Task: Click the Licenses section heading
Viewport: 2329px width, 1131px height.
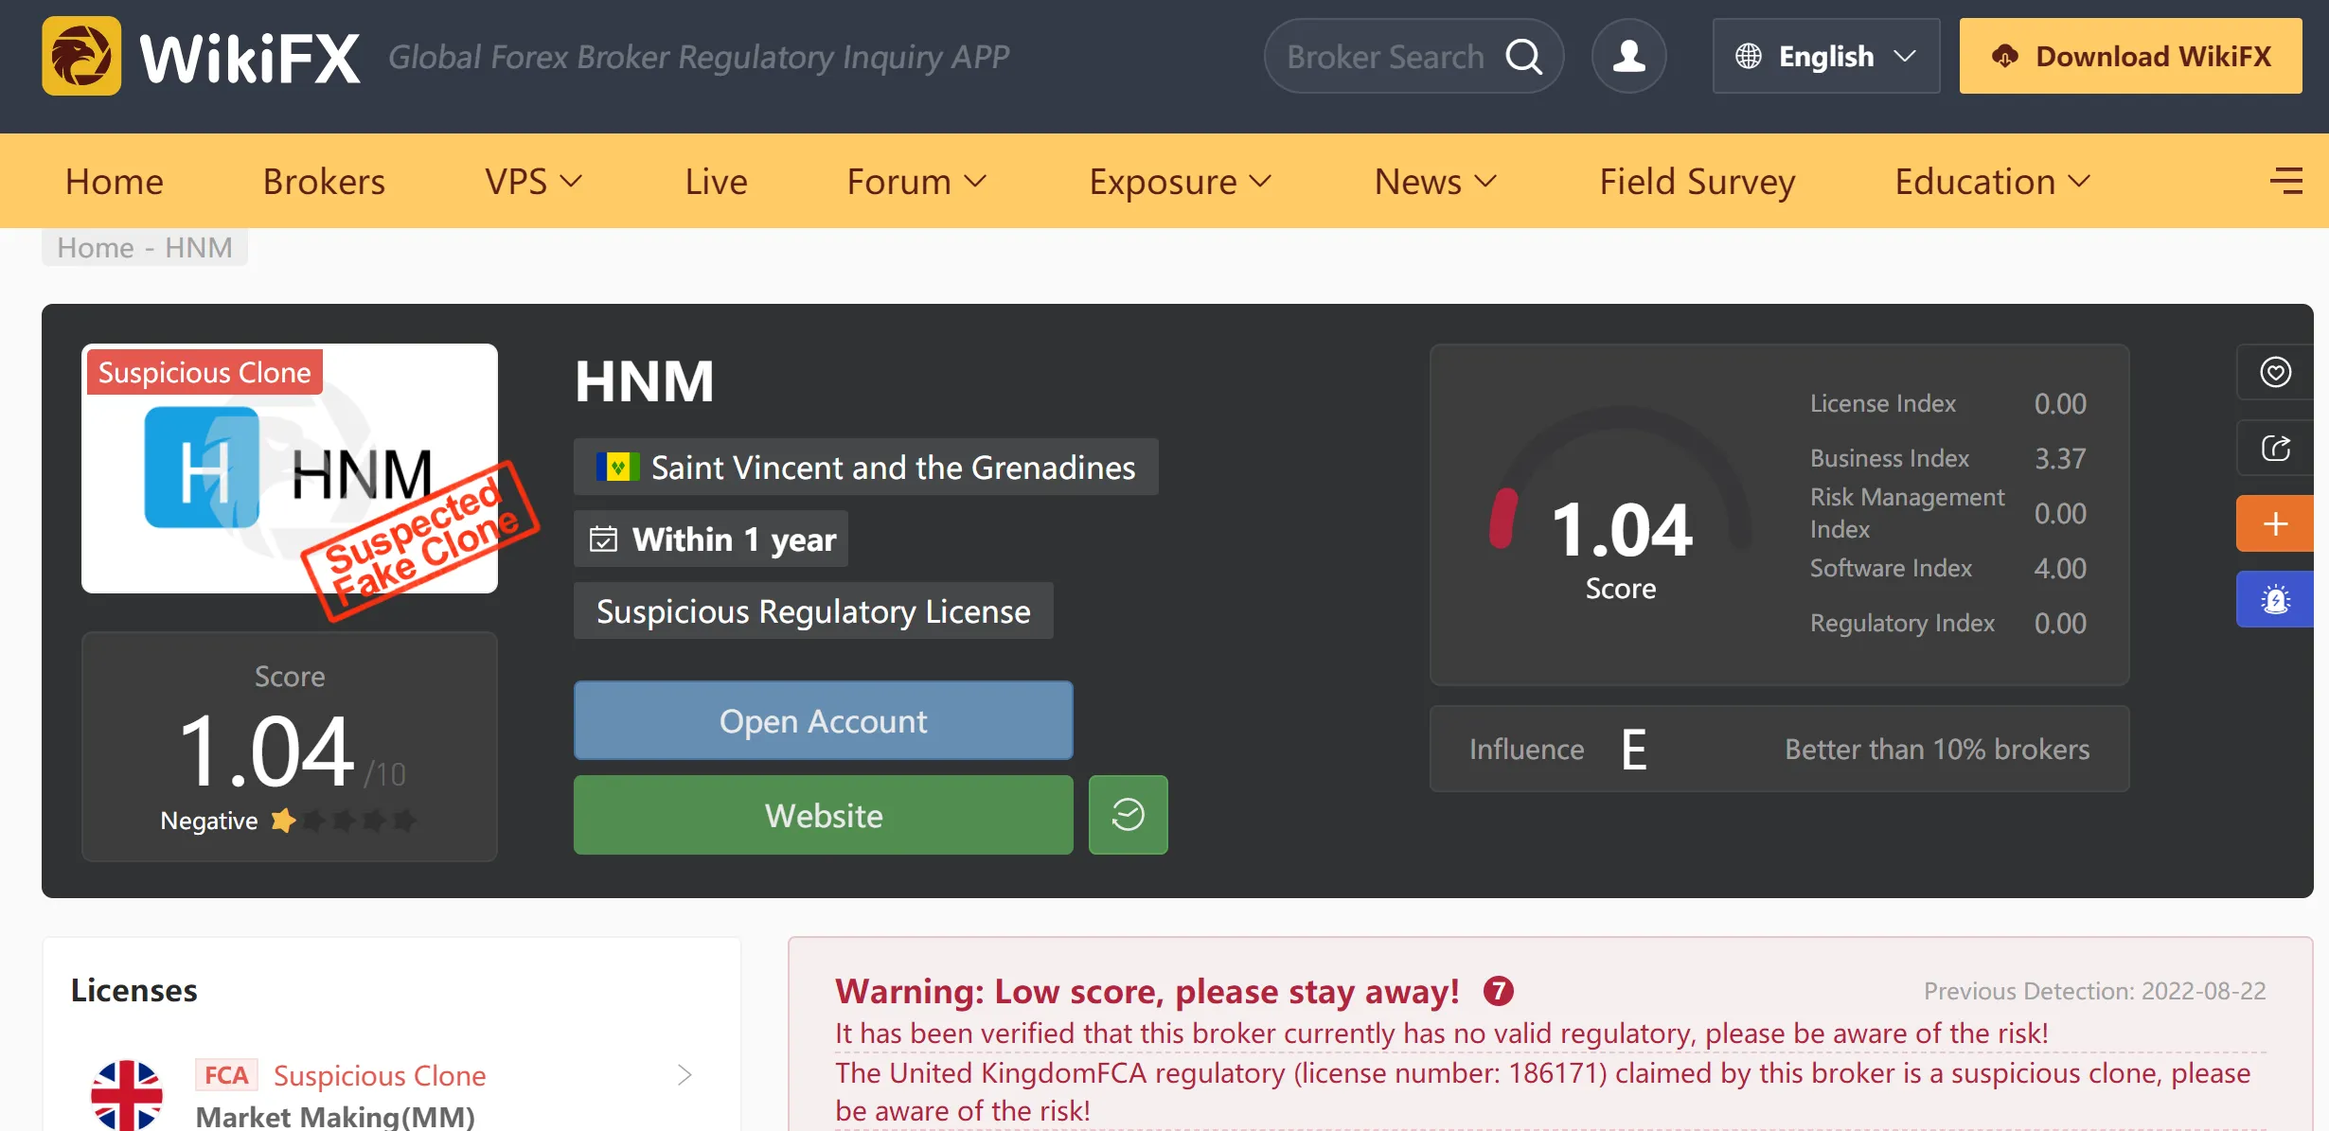Action: pyautogui.click(x=133, y=990)
